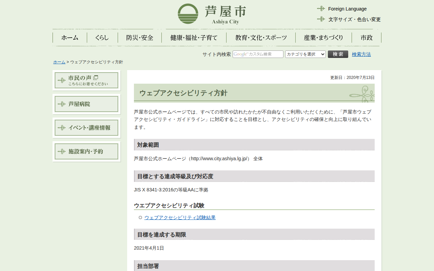Open the 市民の声 banner
Image resolution: width=434 pixels, height=271 pixels.
click(x=86, y=80)
